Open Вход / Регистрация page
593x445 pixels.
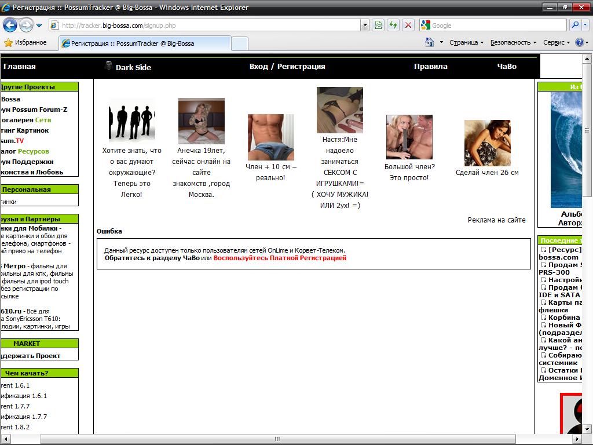[x=287, y=67]
